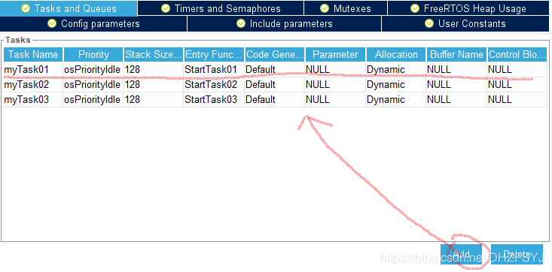Click osPriorityIdle in myTask01 row
Viewport: 552px width, 272px height.
(x=93, y=70)
